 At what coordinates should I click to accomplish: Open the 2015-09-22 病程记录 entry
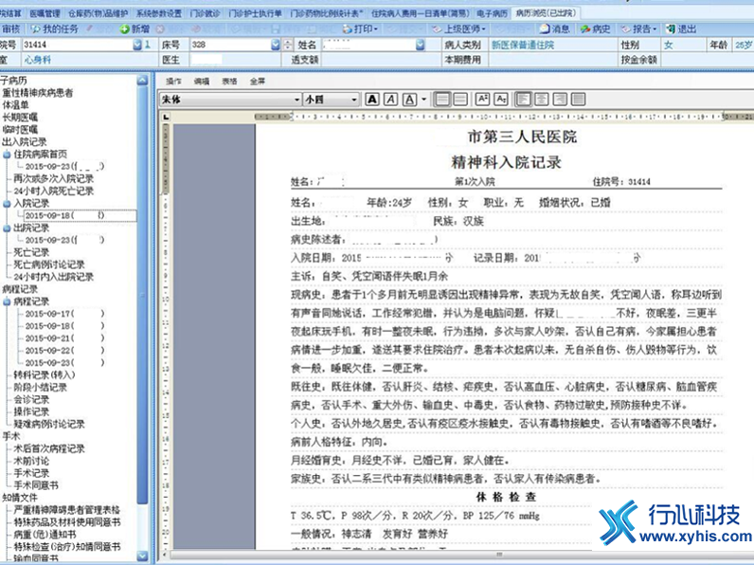pos(65,351)
